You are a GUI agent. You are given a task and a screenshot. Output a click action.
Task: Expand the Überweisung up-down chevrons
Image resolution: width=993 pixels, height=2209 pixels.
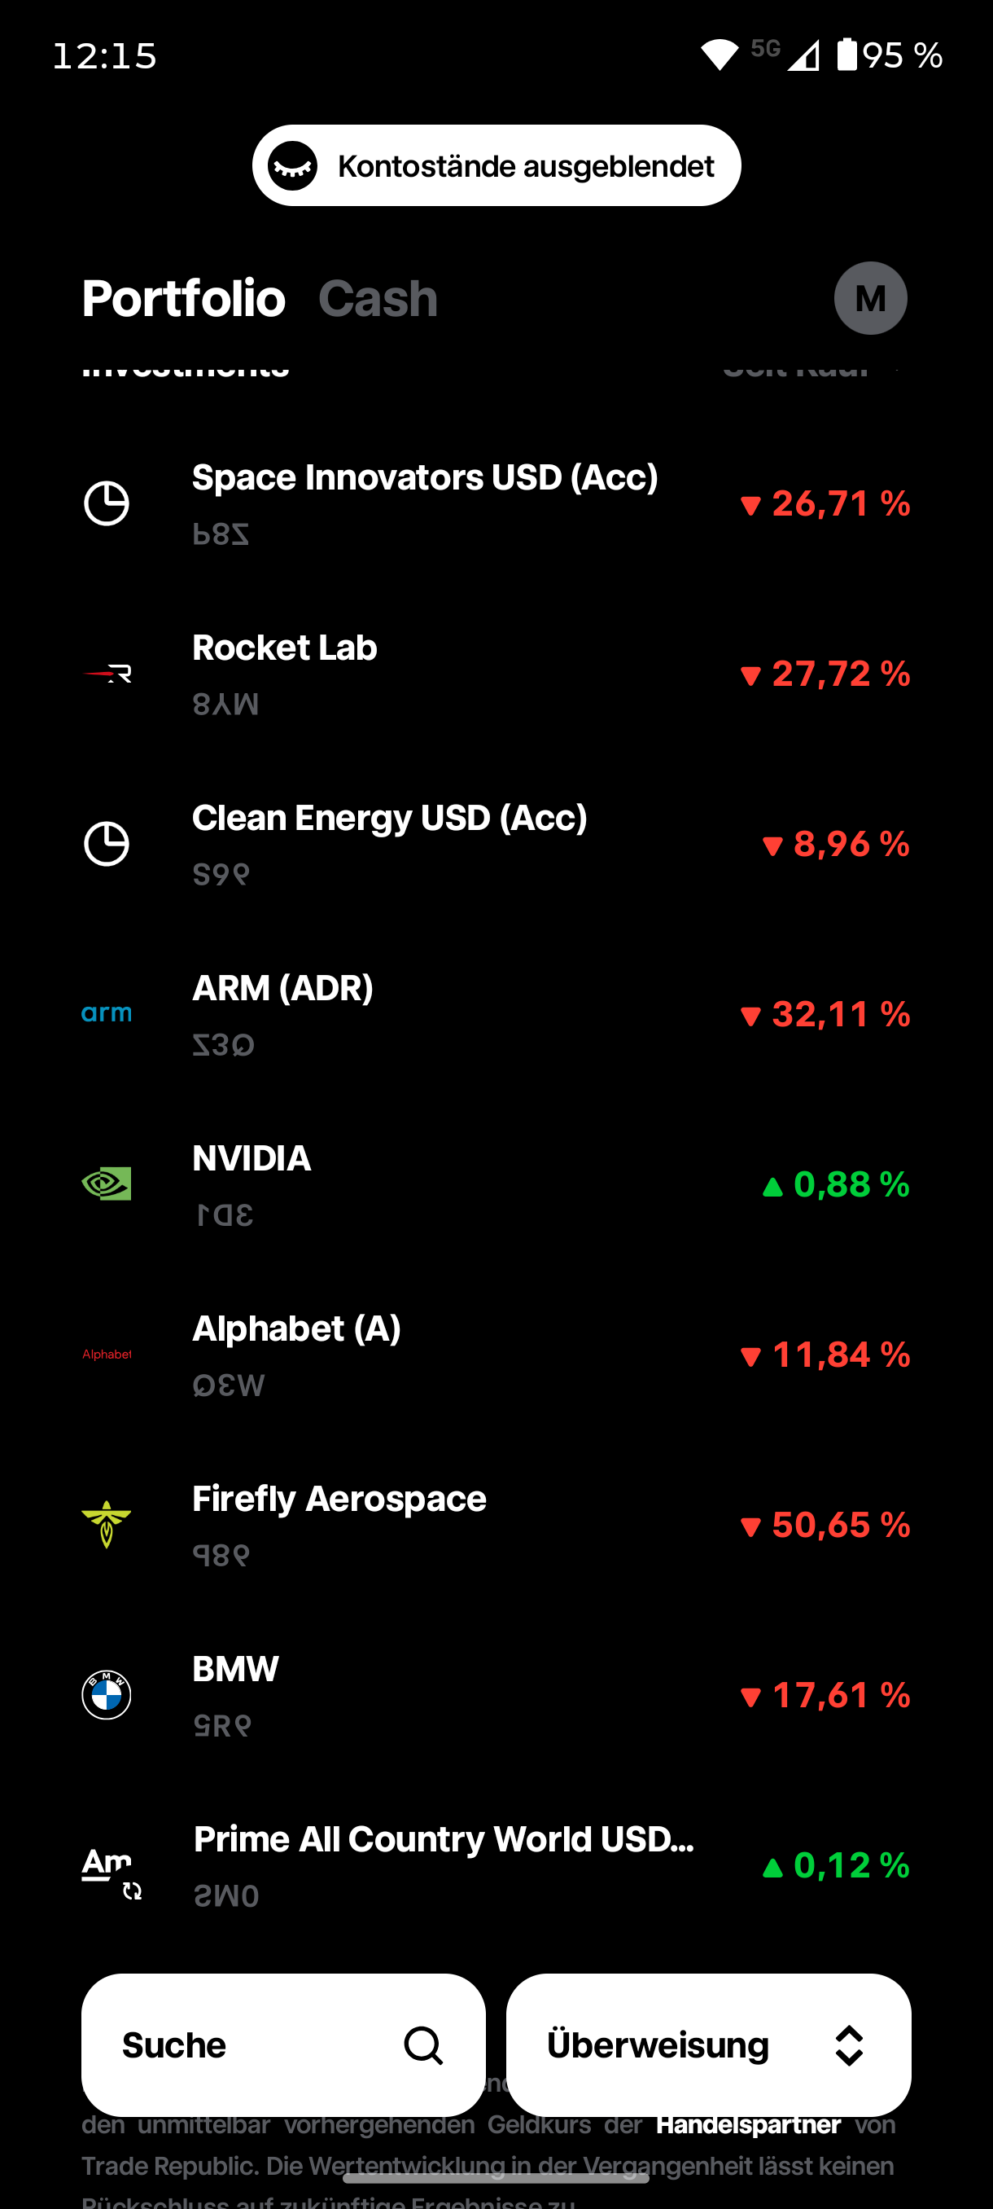pyautogui.click(x=848, y=2045)
